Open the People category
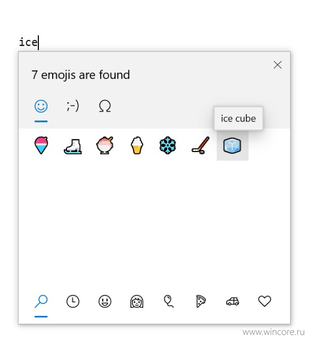The image size is (311, 342). [137, 302]
